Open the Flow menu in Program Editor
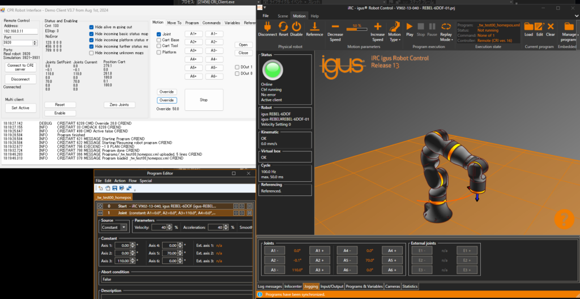Screen dimensions: 580x299 pos(131,181)
